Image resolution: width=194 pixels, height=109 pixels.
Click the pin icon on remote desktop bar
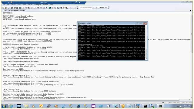(8, 2)
